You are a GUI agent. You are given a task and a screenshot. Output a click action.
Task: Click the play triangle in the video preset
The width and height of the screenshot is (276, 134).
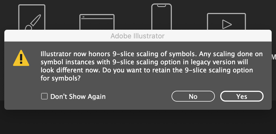[226, 24]
